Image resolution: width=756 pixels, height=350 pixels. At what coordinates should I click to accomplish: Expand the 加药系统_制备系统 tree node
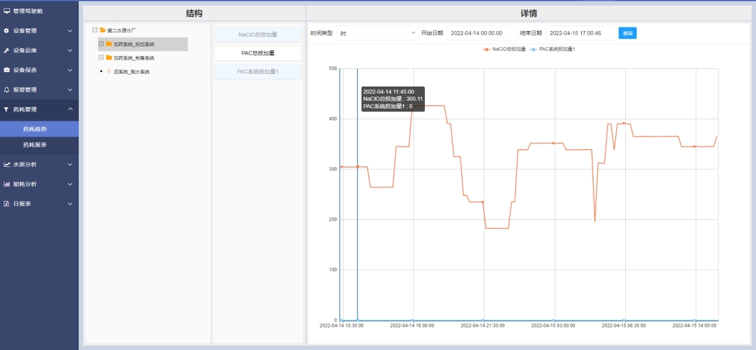[x=101, y=58]
